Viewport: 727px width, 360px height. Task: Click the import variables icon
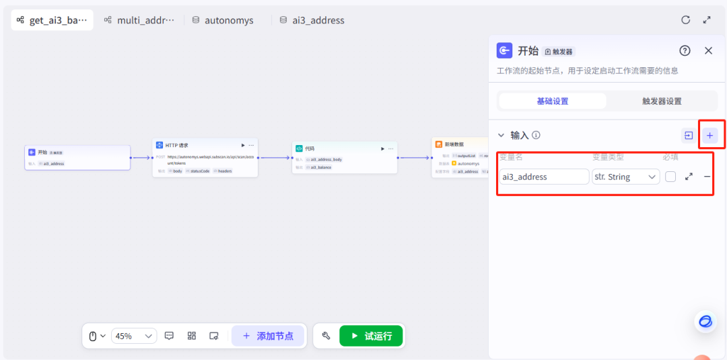pyautogui.click(x=689, y=136)
